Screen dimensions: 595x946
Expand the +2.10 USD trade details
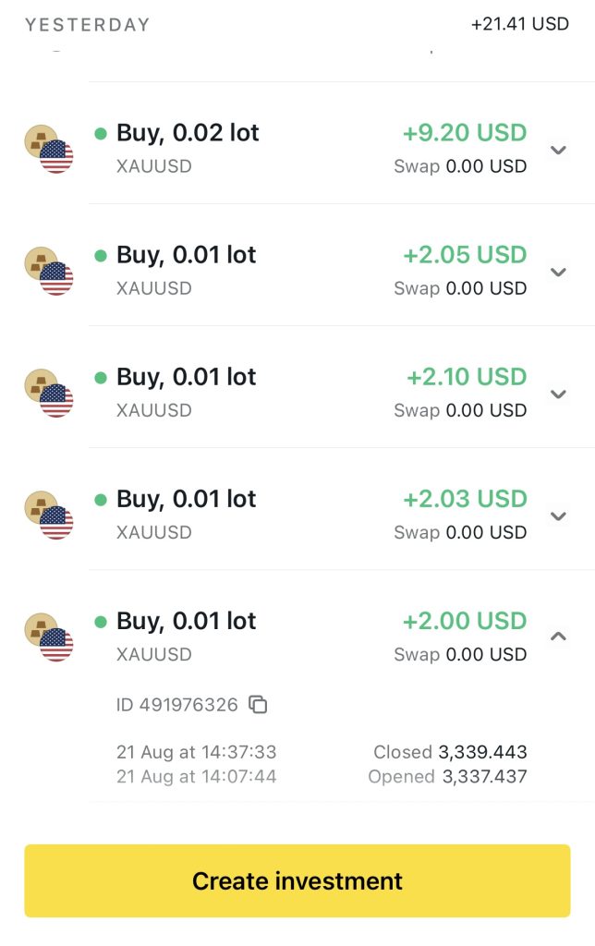coord(558,394)
